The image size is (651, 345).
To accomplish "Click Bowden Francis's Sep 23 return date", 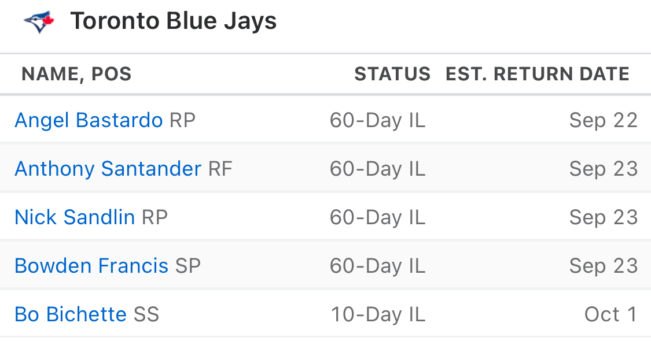I will click(603, 266).
